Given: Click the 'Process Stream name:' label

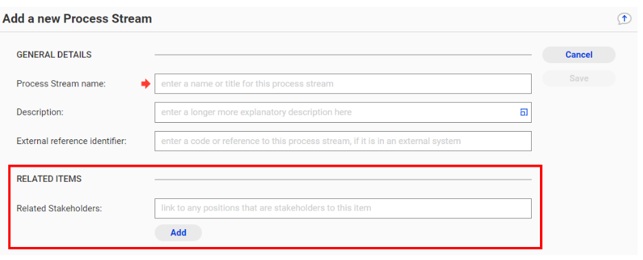Looking at the screenshot, I should (x=61, y=84).
